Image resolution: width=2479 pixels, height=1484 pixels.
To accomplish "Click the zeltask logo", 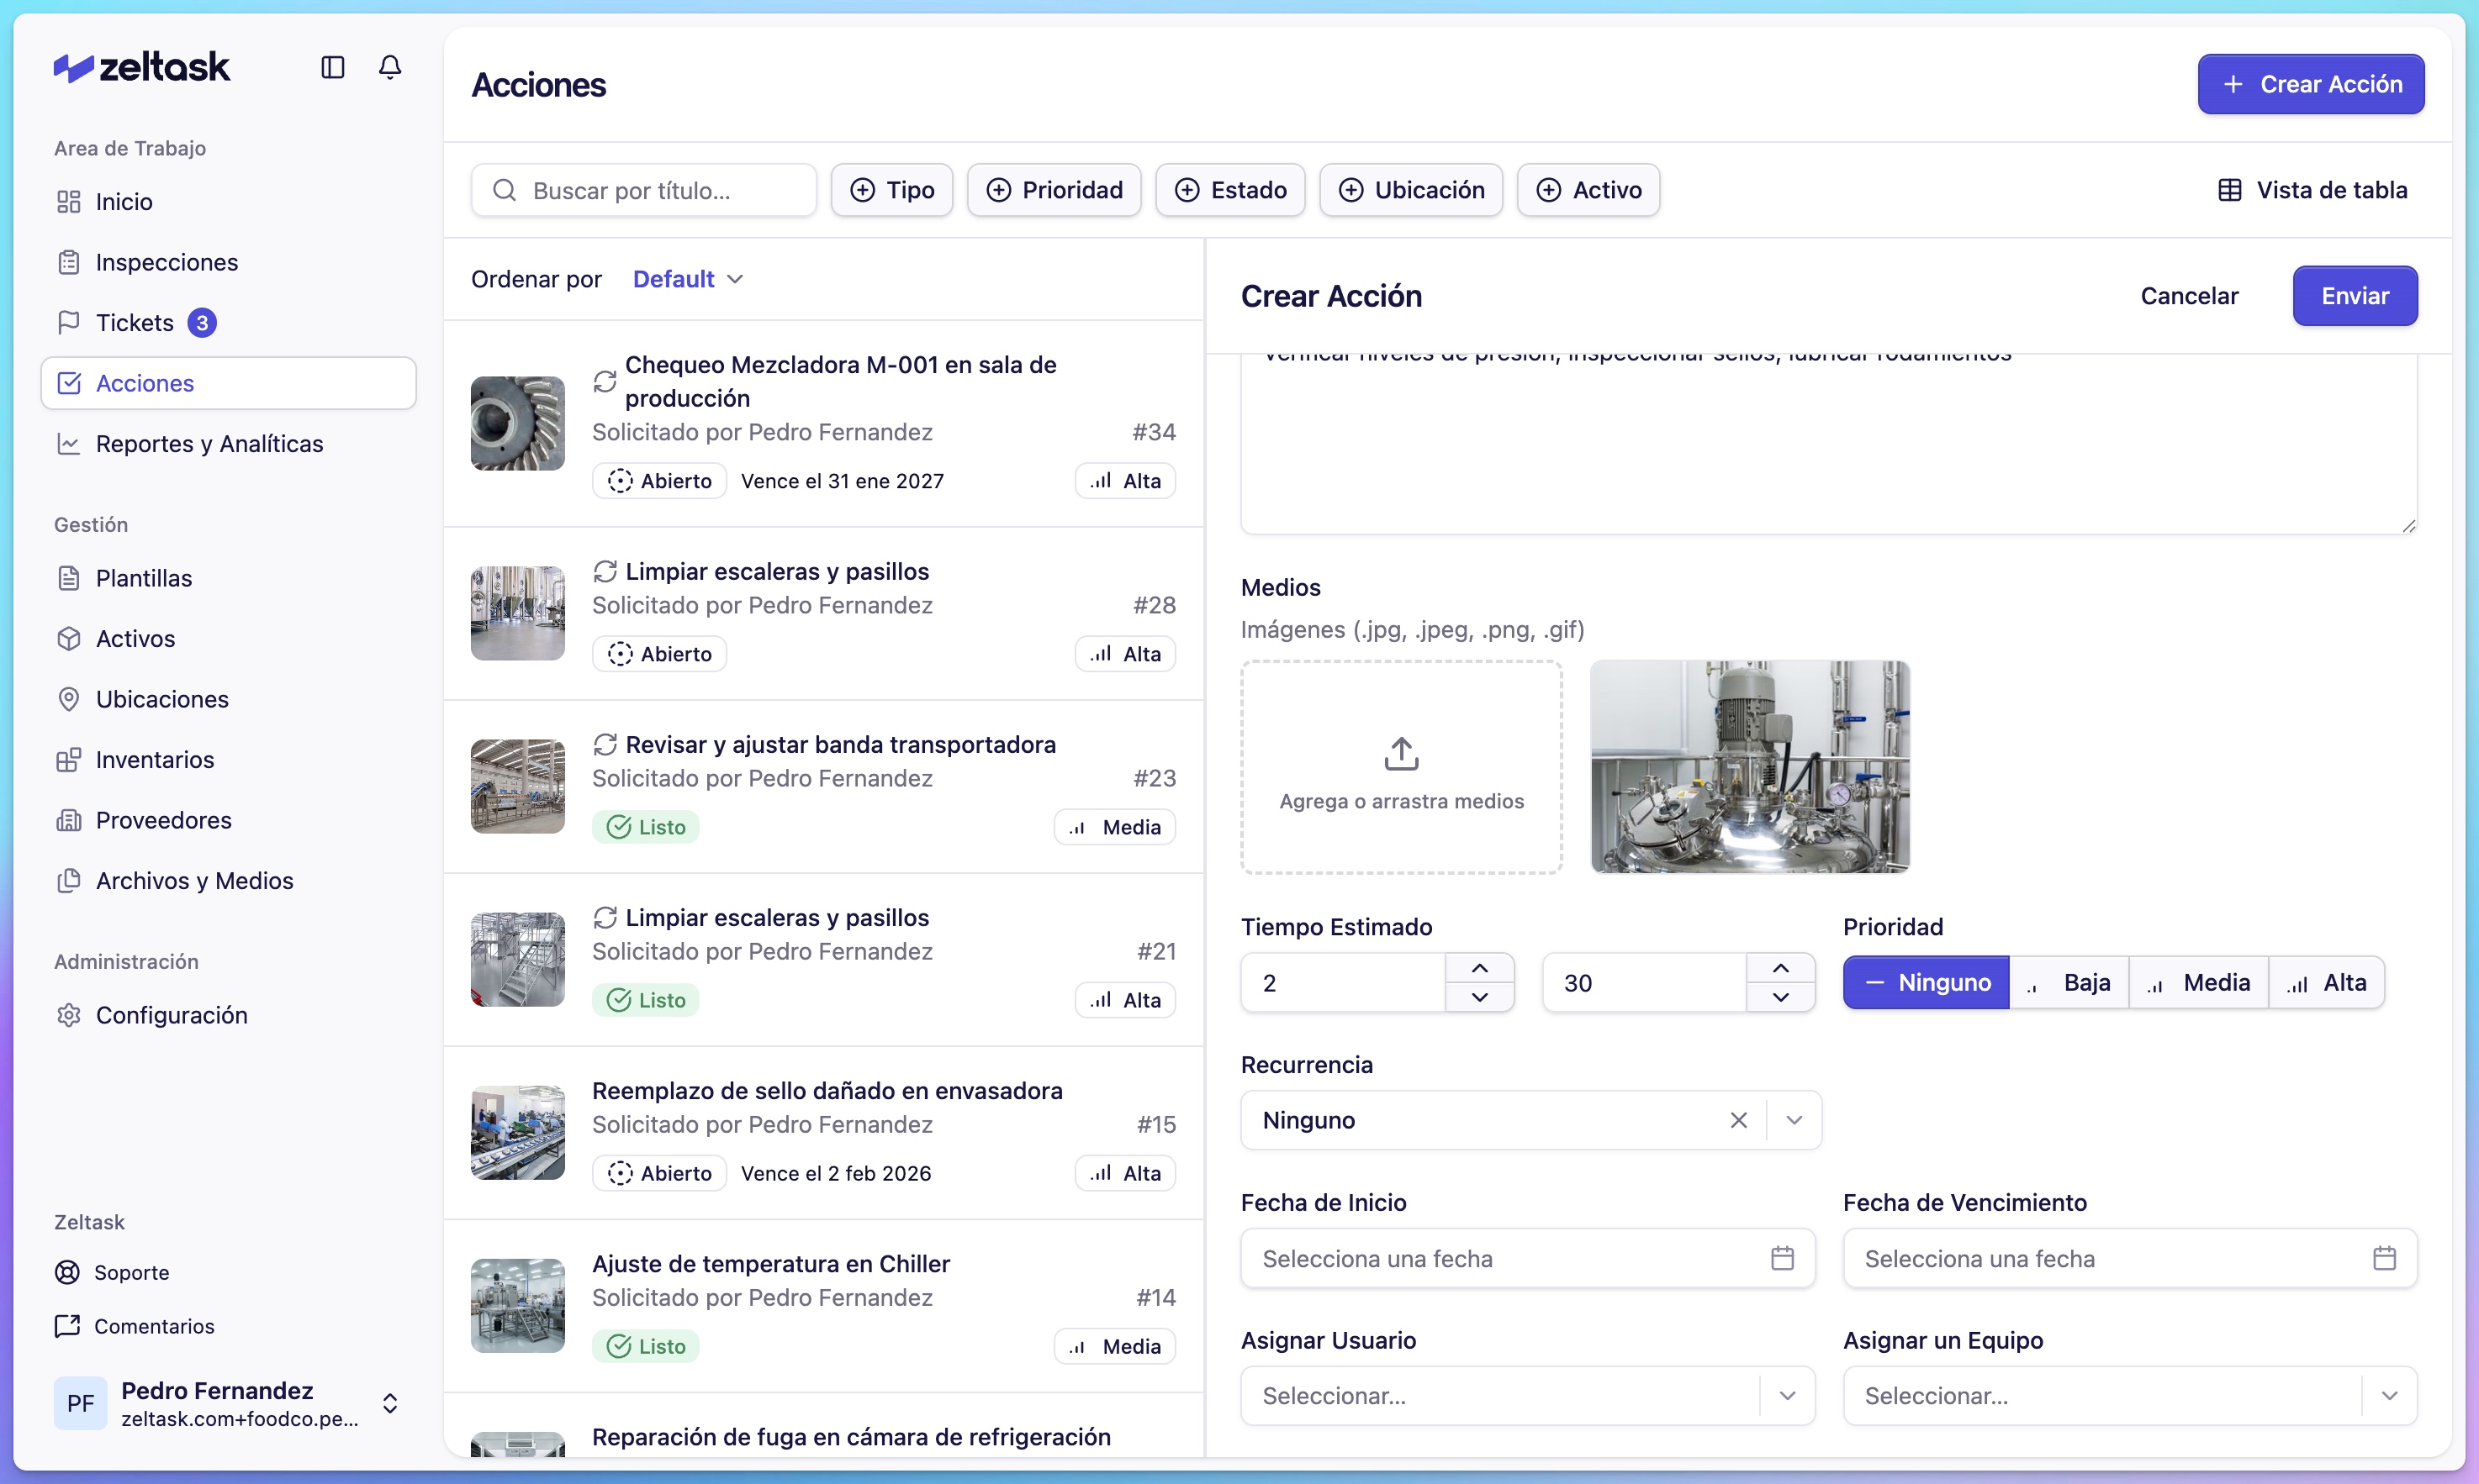I will pyautogui.click(x=142, y=67).
